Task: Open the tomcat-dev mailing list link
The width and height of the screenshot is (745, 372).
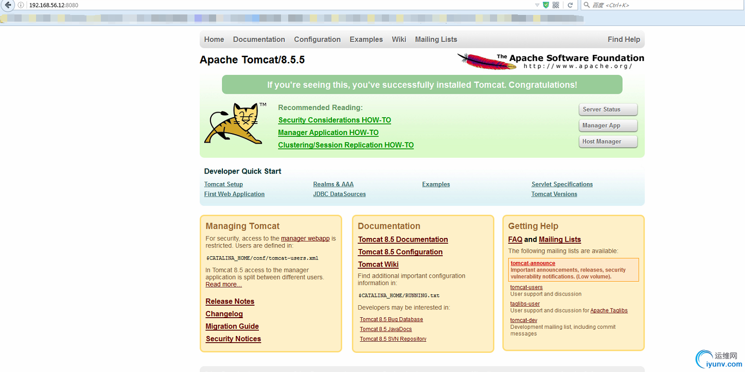Action: coord(524,320)
